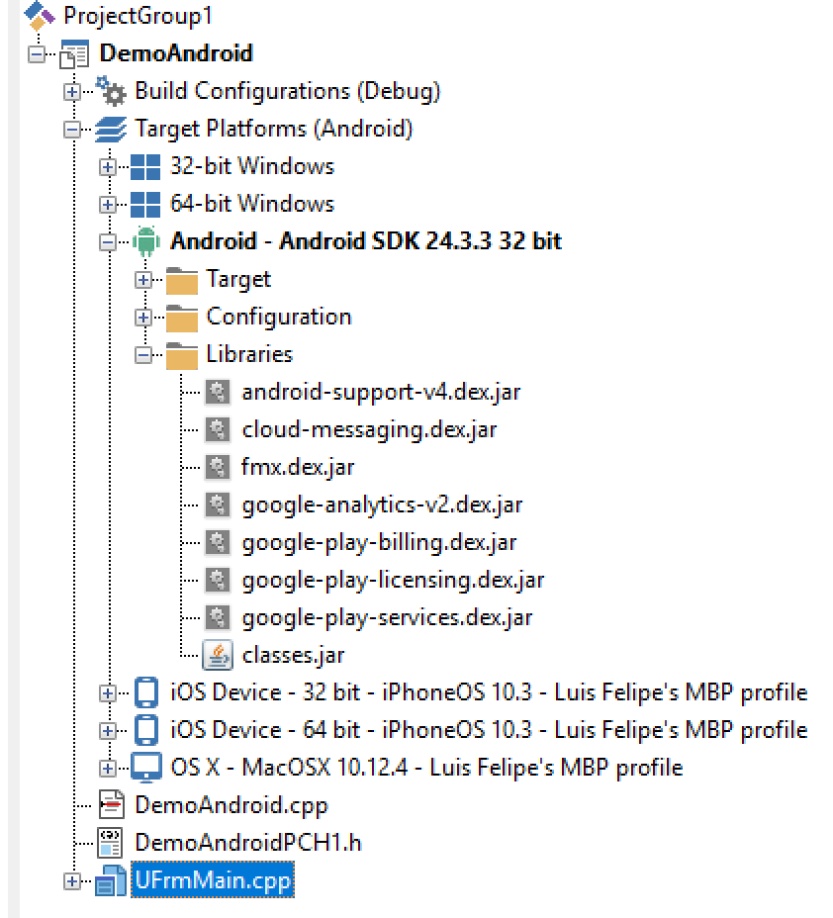The width and height of the screenshot is (833, 918).
Task: Click the iOS Device 64 bit phone icon
Action: click(146, 730)
